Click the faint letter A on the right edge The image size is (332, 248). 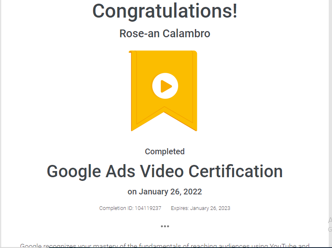tap(330, 220)
